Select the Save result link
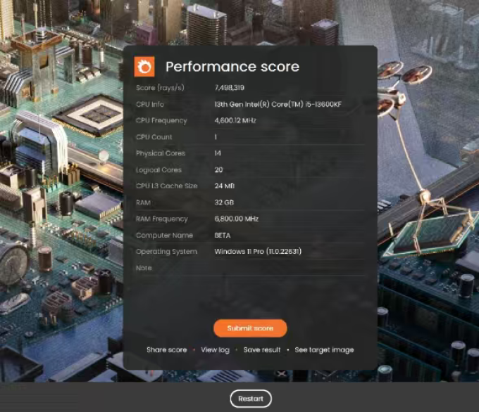Image resolution: width=479 pixels, height=412 pixels. (x=262, y=350)
